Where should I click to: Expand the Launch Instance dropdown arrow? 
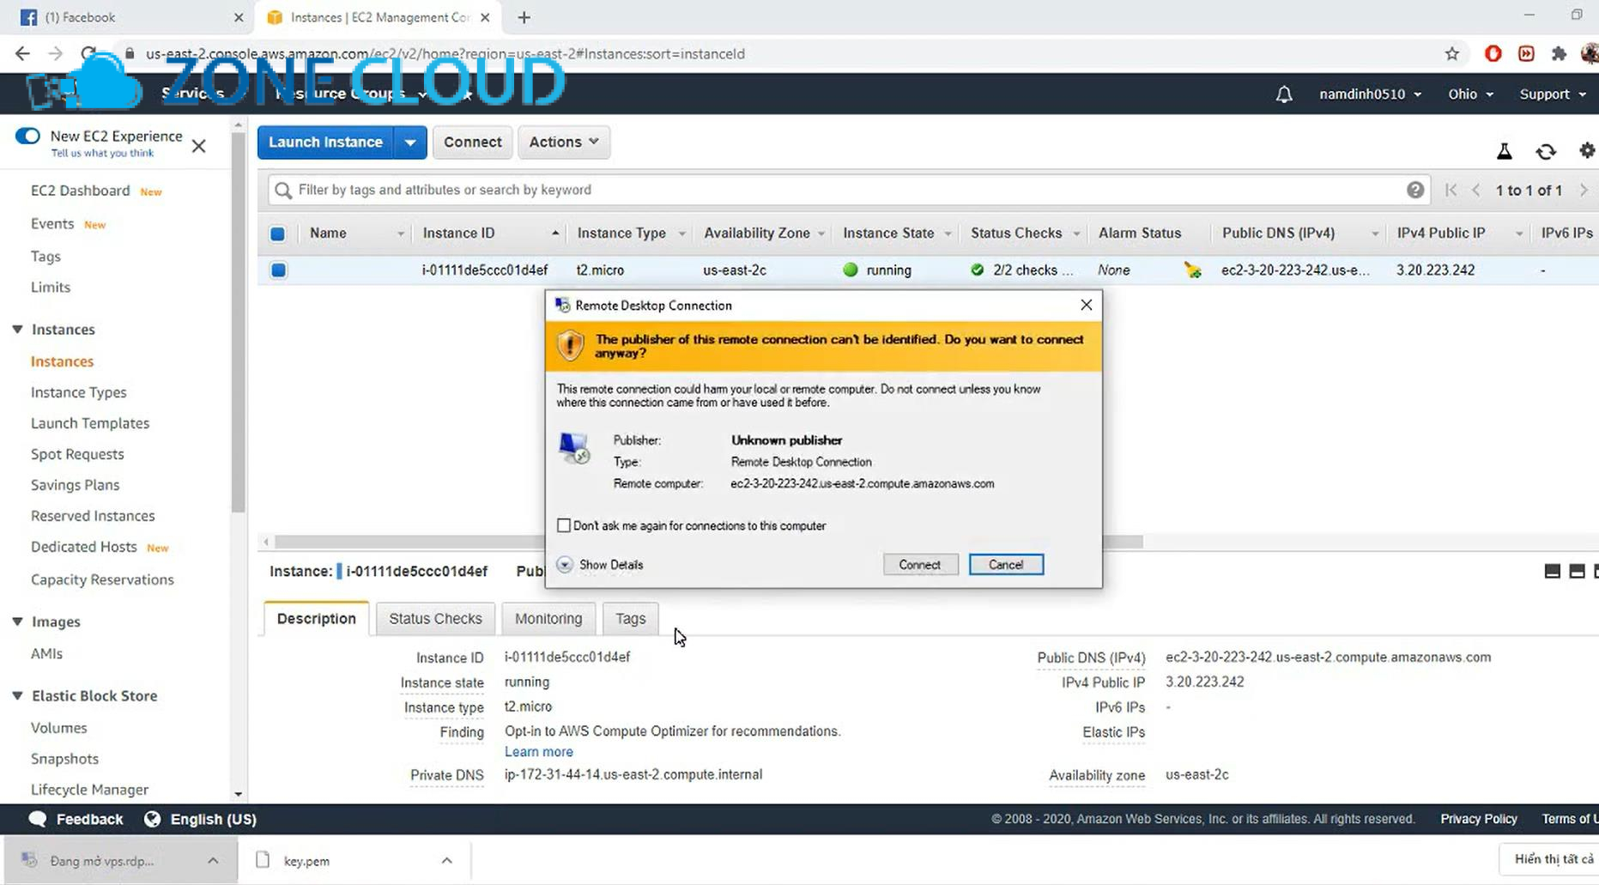(x=410, y=142)
